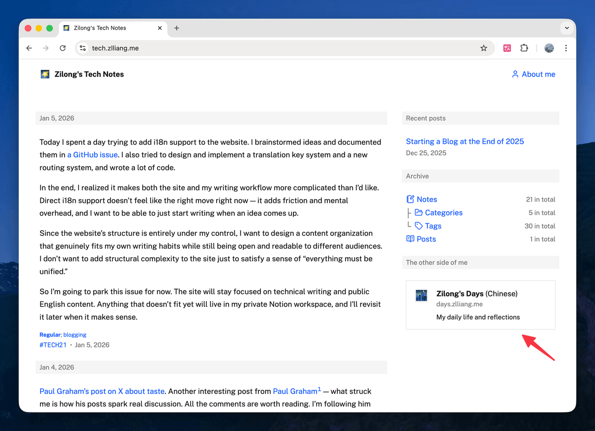This screenshot has width=595, height=431.
Task: Click the Categories folder icon
Action: [x=419, y=213]
